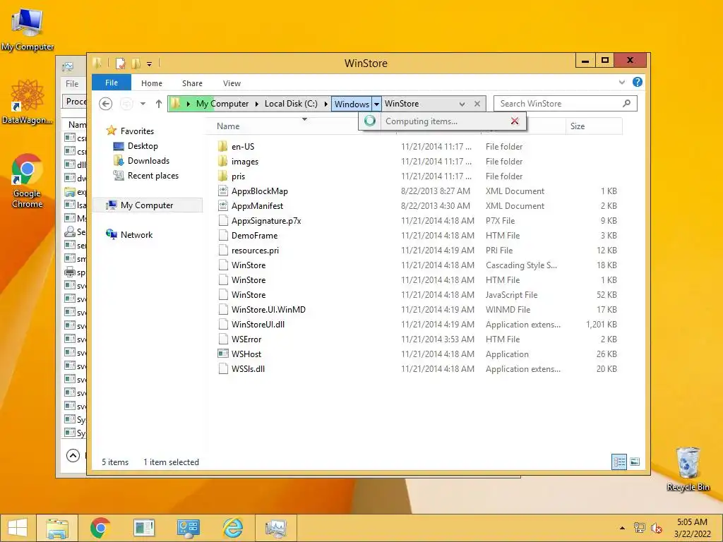Expand the ribbon with the chevron
The width and height of the screenshot is (723, 542).
click(x=622, y=82)
